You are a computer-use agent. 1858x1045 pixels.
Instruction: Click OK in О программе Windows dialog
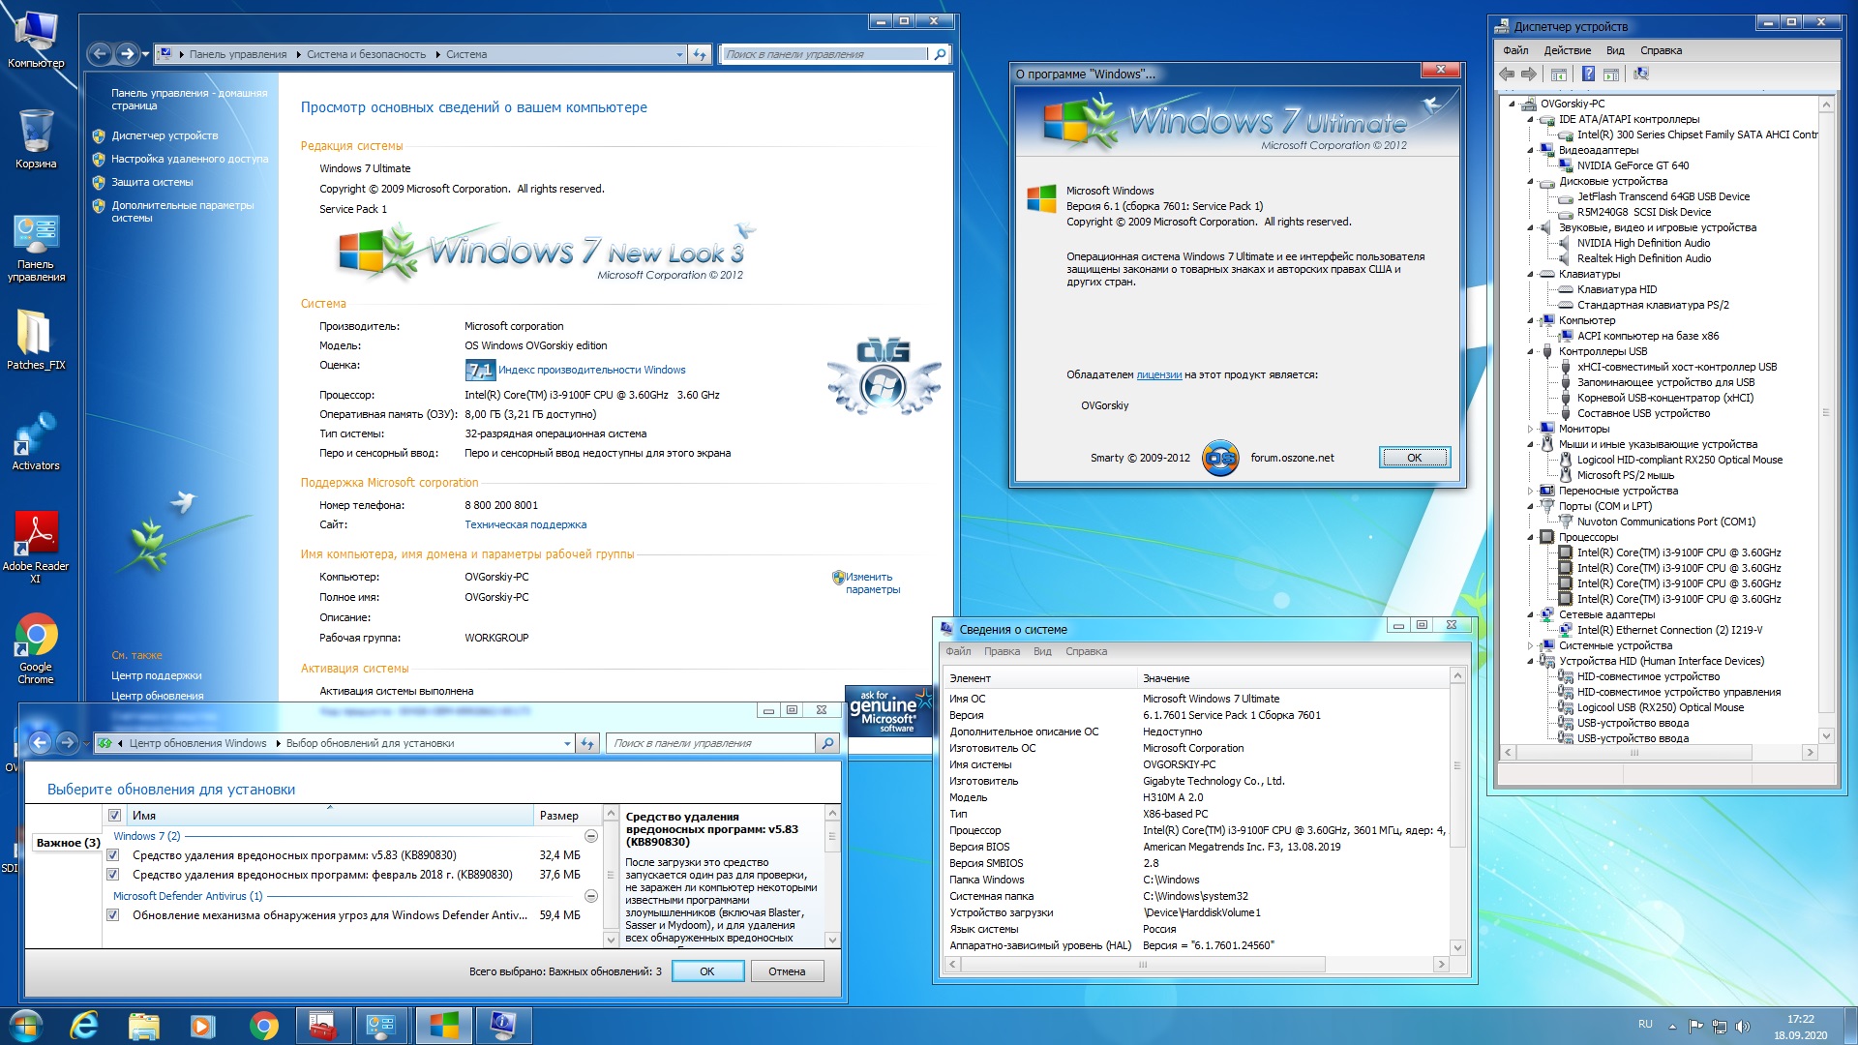[x=1414, y=458]
